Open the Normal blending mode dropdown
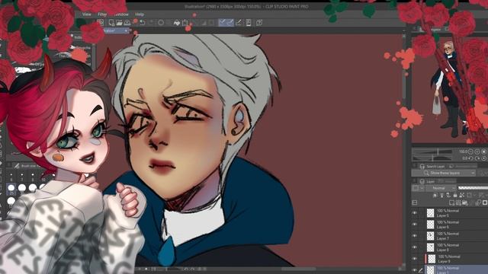This screenshot has width=488, height=274. coord(441,188)
